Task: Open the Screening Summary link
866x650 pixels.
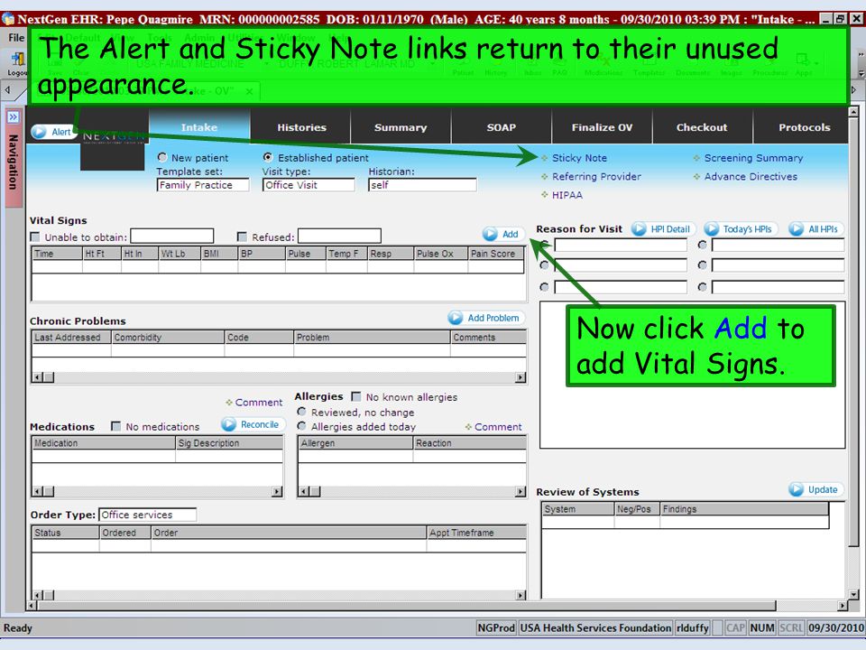Action: 752,158
